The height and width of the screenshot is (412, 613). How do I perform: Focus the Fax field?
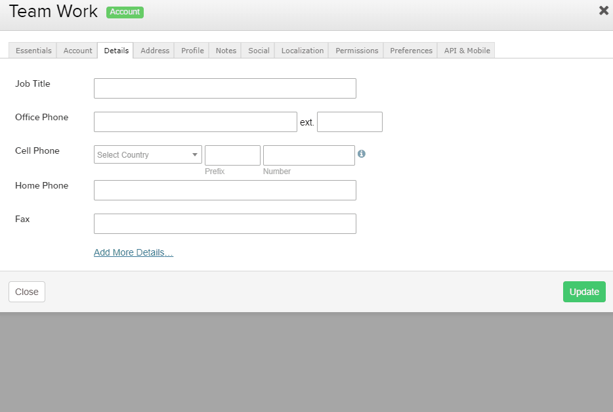click(225, 224)
